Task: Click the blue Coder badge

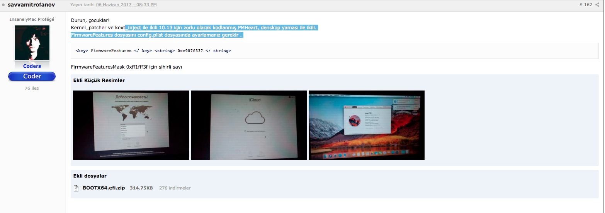Action: [x=32, y=76]
